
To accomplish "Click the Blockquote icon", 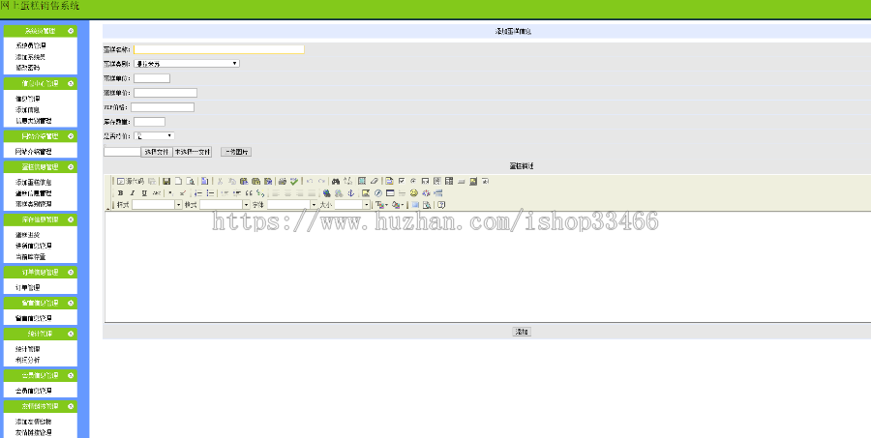I will point(249,193).
